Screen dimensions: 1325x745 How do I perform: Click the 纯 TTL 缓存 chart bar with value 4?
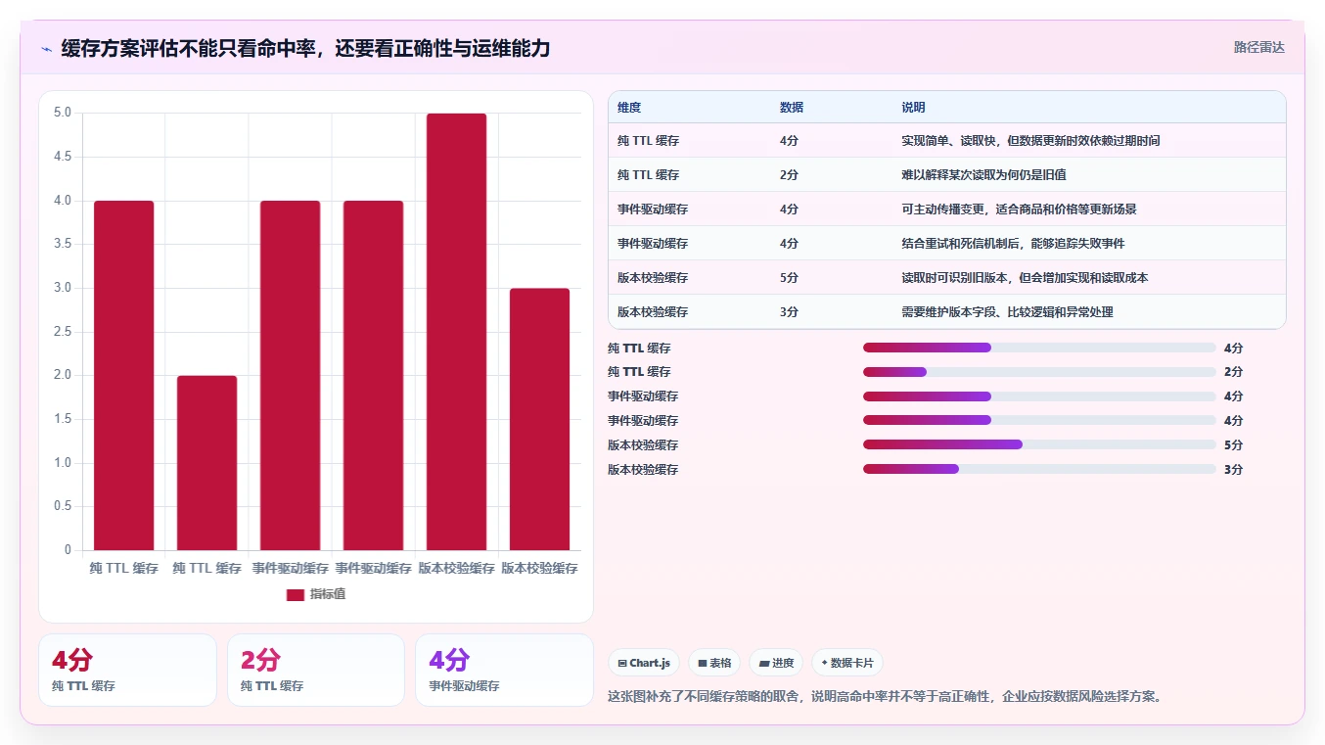click(123, 376)
